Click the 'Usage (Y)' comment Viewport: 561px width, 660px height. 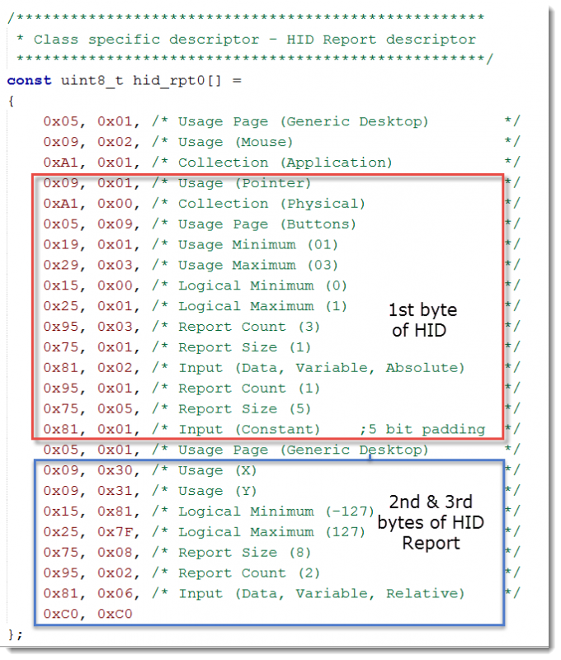(x=217, y=491)
